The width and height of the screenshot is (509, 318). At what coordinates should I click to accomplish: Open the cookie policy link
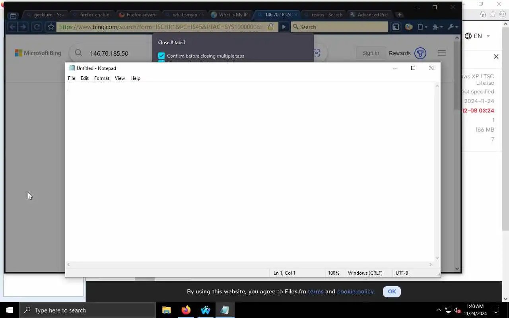(x=356, y=291)
